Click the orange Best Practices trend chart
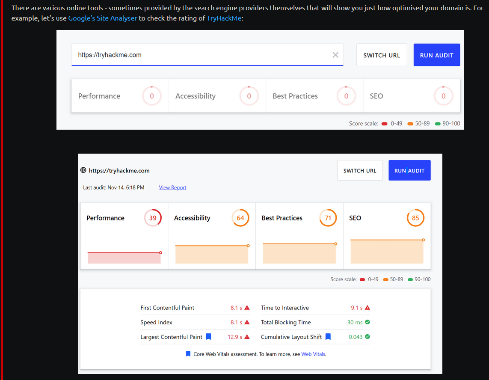 pyautogui.click(x=300, y=253)
